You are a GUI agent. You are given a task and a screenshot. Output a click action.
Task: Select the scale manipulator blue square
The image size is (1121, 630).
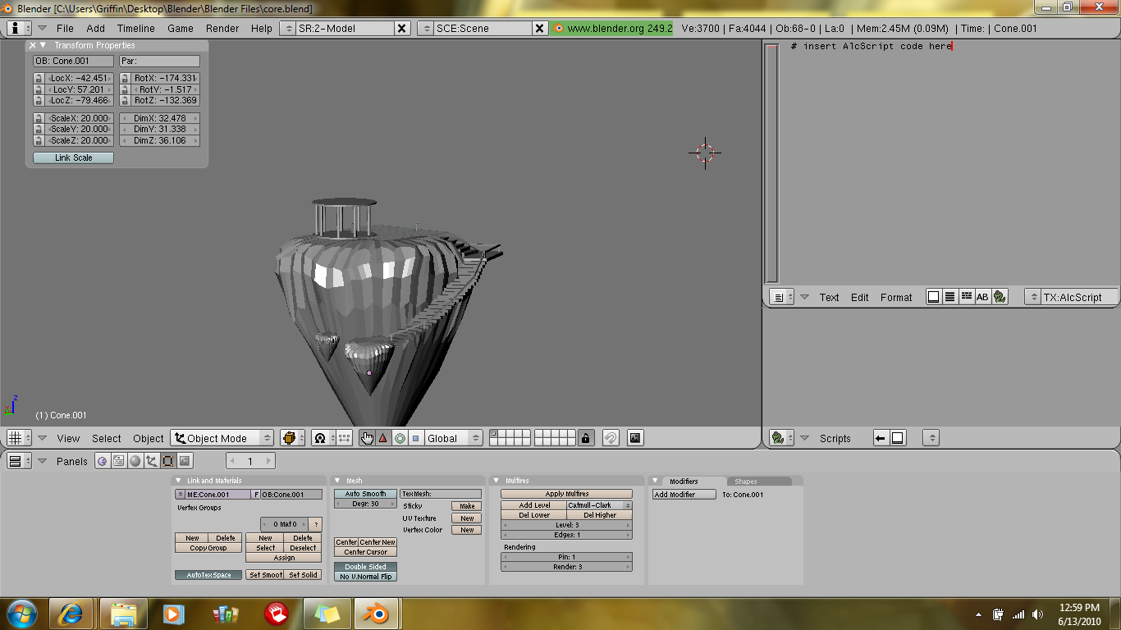[x=415, y=438]
